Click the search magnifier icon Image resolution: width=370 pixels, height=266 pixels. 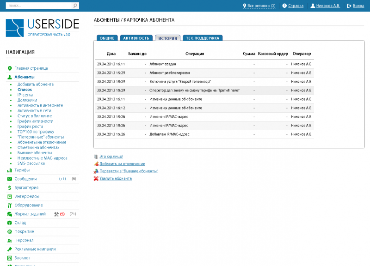tap(75, 6)
